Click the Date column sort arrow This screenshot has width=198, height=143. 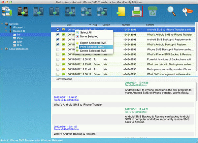click(x=90, y=25)
